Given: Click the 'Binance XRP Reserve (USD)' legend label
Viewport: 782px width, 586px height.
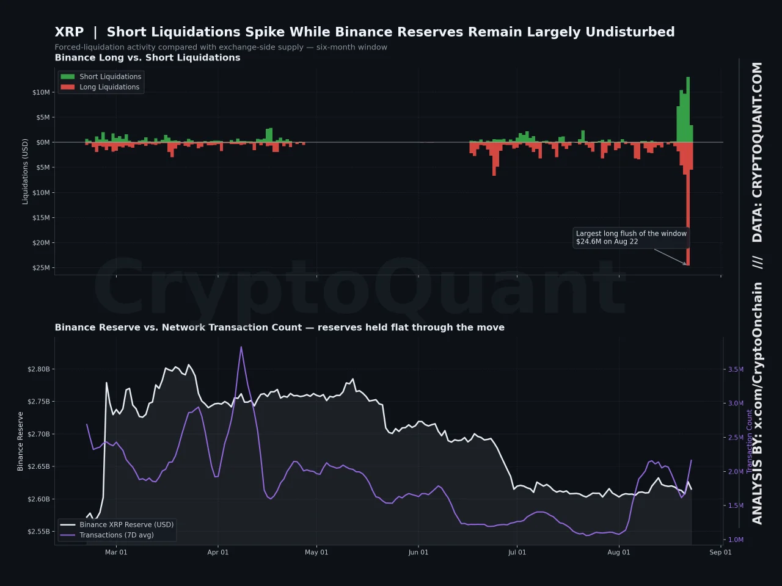Looking at the screenshot, I should pos(126,525).
